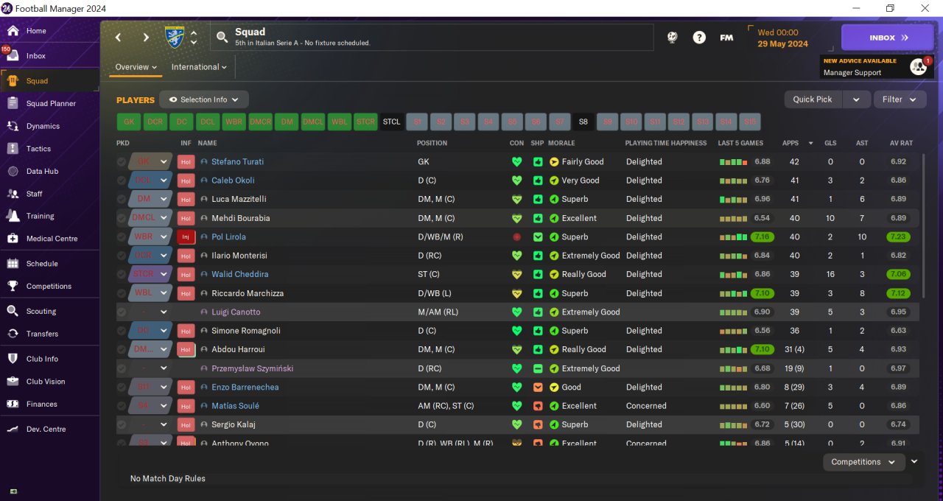Select the DMCL position slot

tap(313, 122)
